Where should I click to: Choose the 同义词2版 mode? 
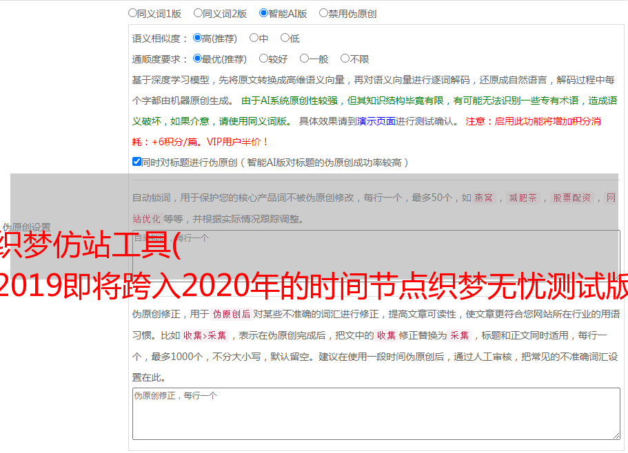198,13
